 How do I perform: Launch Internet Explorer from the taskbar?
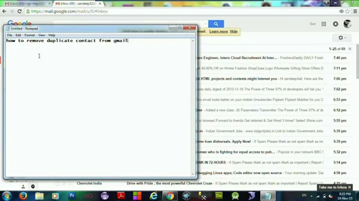pyautogui.click(x=154, y=196)
